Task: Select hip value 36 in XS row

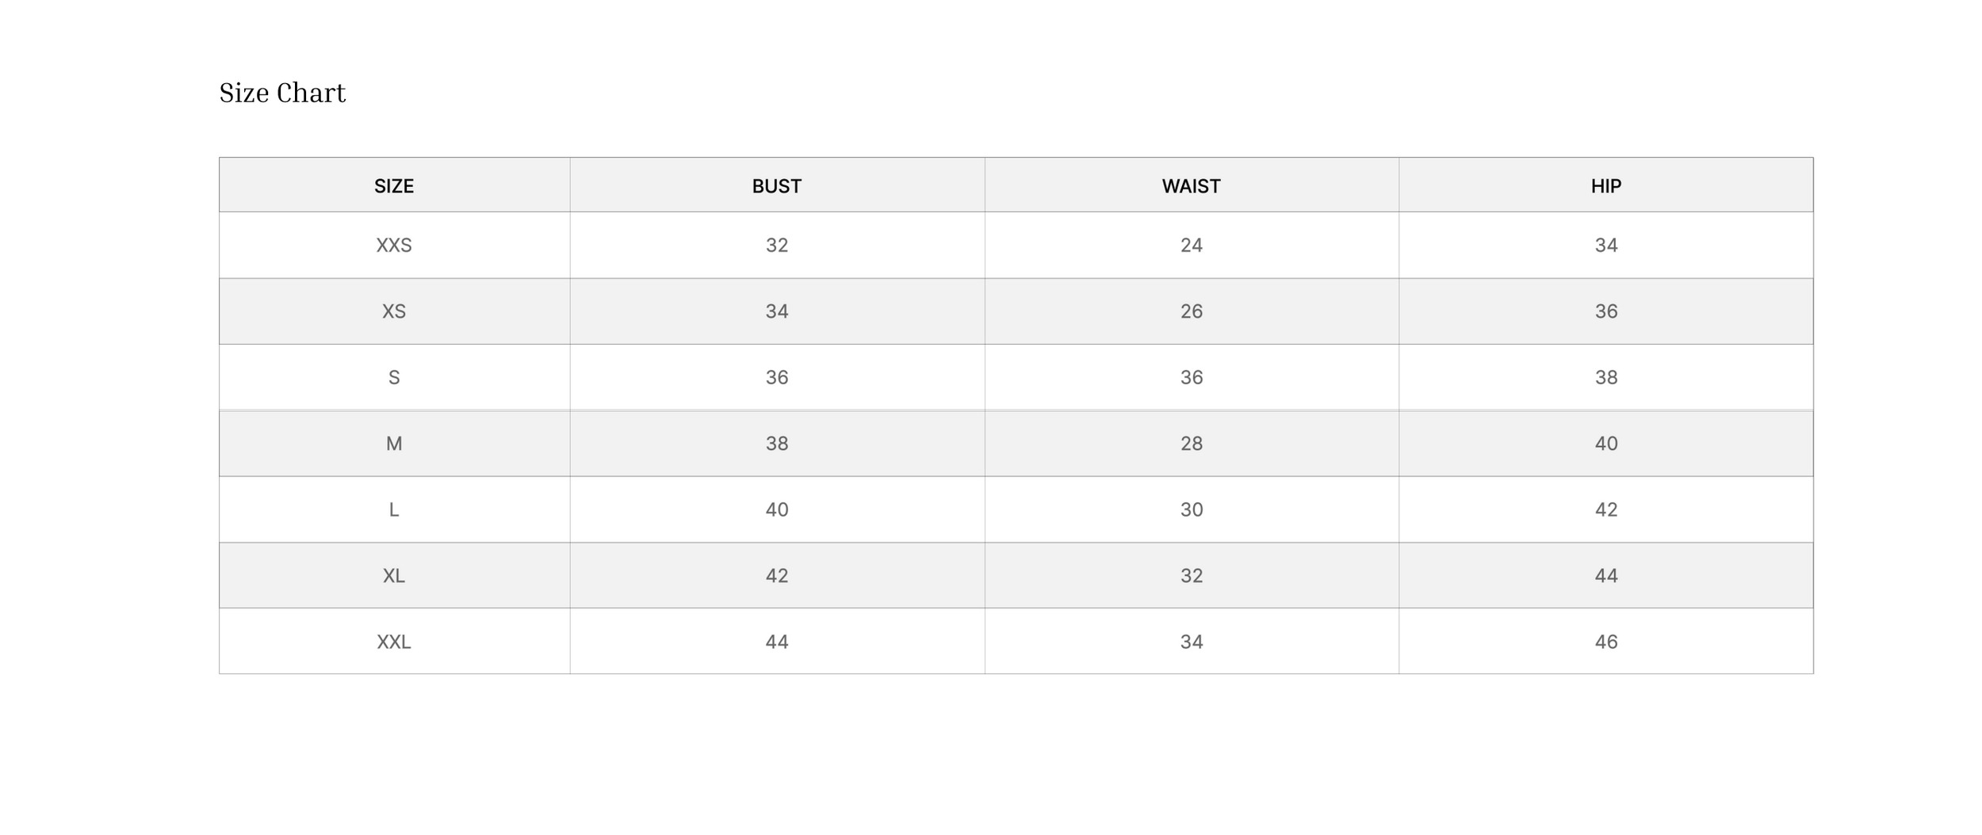Action: pos(1606,311)
